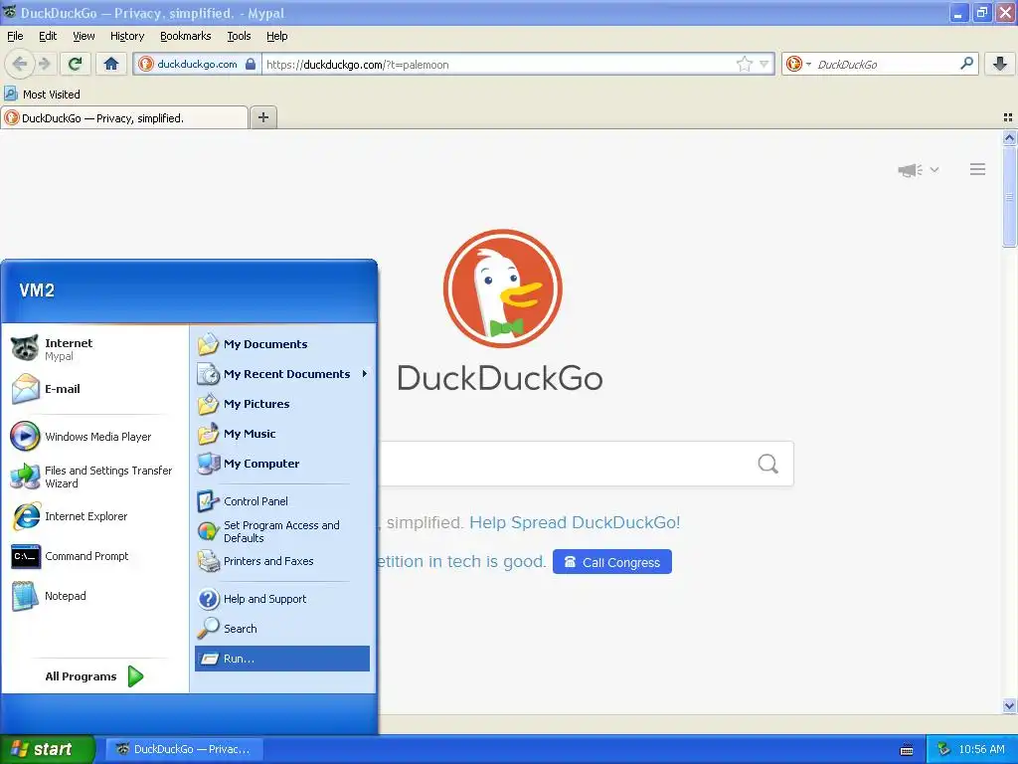This screenshot has width=1018, height=764.
Task: Click the system tray clock 10:56 AM
Action: 981,749
